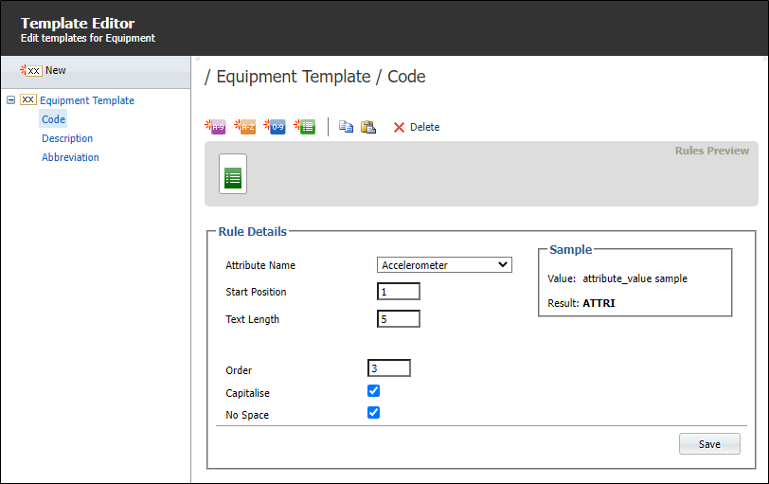
Task: Click the Text Length field
Action: 398,319
